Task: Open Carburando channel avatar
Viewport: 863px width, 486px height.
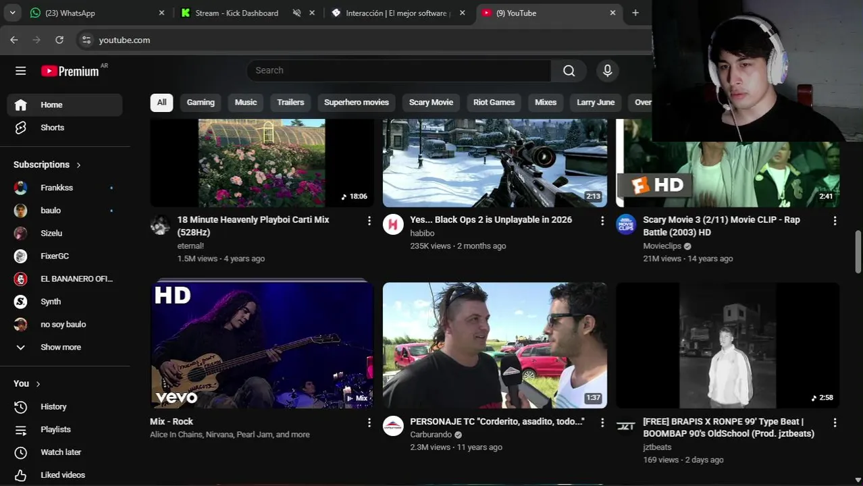Action: tap(393, 426)
